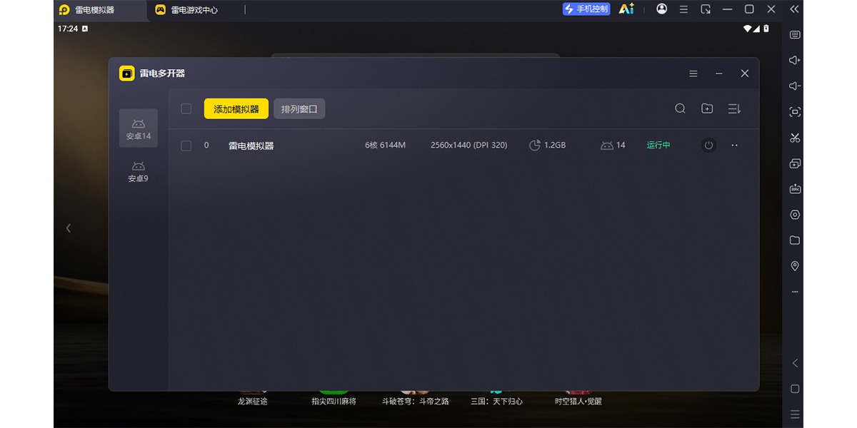This screenshot has height=428, width=857.
Task: Click the 雷电多开器 logo icon
Action: [126, 73]
